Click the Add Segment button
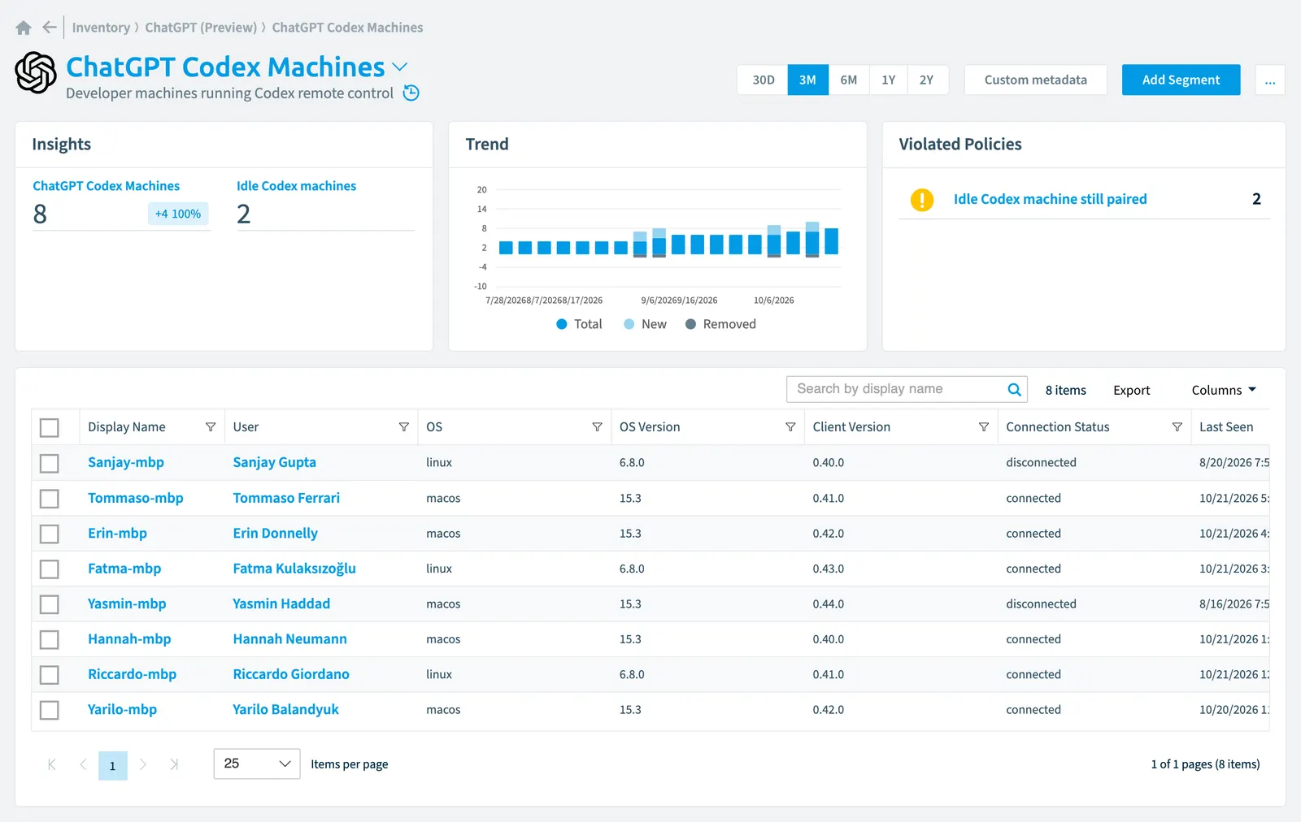Viewport: 1301px width, 822px height. coord(1181,80)
